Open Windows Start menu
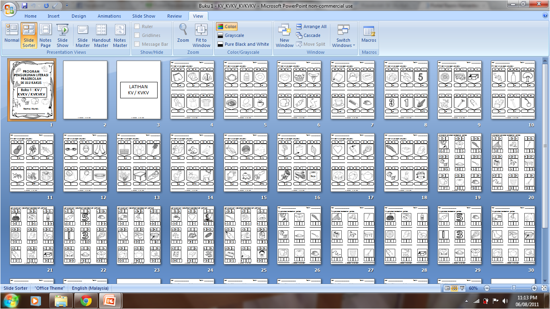The width and height of the screenshot is (550, 309). click(x=10, y=300)
